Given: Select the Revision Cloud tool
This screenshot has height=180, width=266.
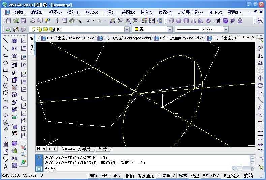Looking at the screenshot, I should coord(6,93).
